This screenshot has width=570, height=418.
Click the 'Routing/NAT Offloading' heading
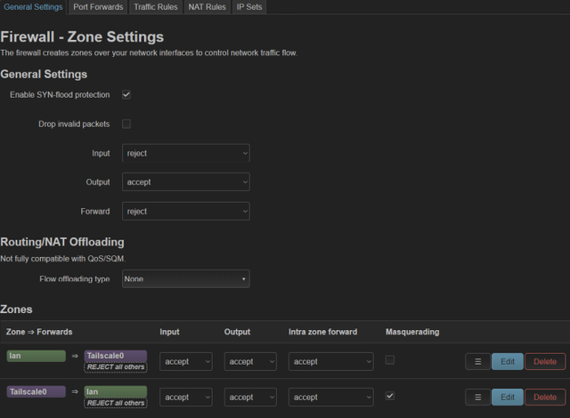(x=62, y=242)
